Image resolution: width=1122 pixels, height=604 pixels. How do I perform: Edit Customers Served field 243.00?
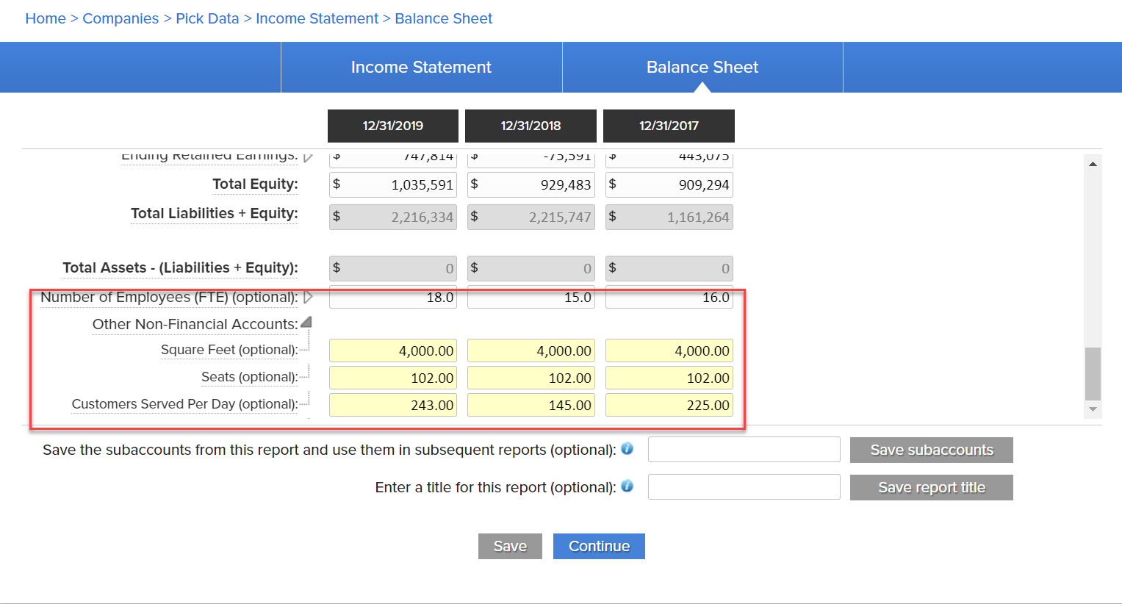[x=393, y=405]
